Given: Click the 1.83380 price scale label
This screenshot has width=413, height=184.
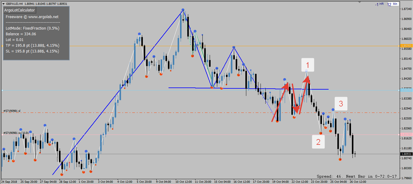Looking at the screenshot, I should [x=406, y=99].
